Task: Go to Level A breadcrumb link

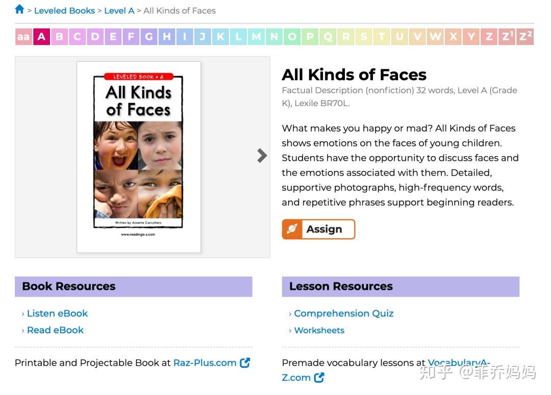Action: (x=119, y=11)
